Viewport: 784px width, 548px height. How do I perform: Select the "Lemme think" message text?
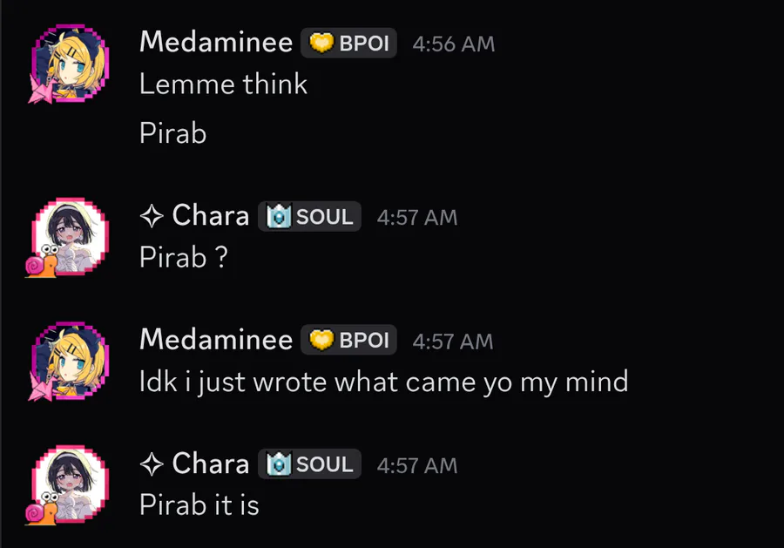(x=223, y=85)
